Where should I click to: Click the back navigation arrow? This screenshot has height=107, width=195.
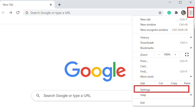[x=3, y=13]
